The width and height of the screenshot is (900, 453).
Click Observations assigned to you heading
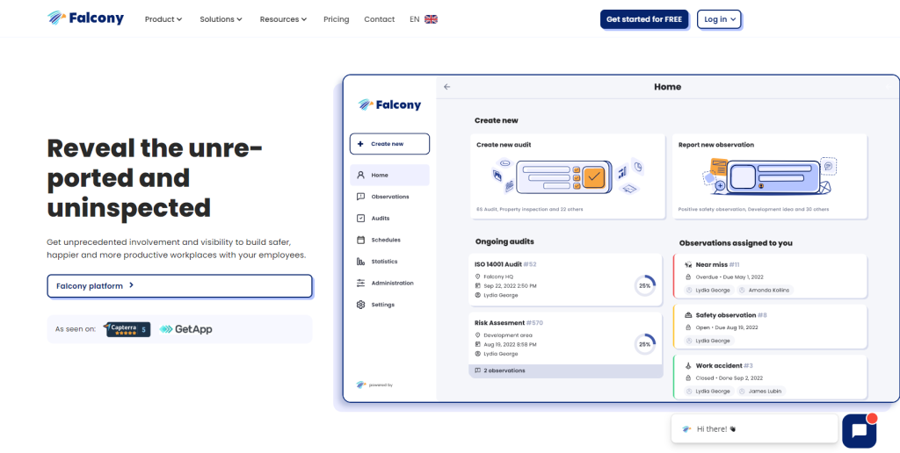tap(736, 243)
